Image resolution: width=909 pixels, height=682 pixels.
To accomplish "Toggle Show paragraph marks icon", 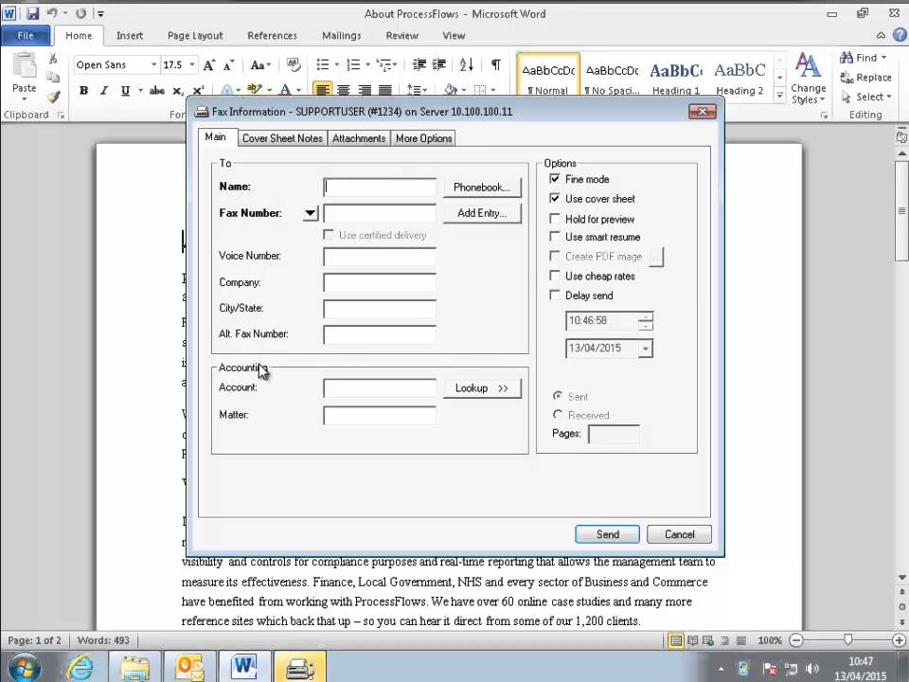I will pos(495,65).
